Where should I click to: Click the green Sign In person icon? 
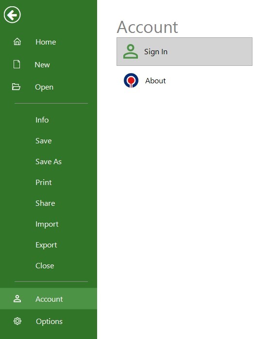click(131, 51)
